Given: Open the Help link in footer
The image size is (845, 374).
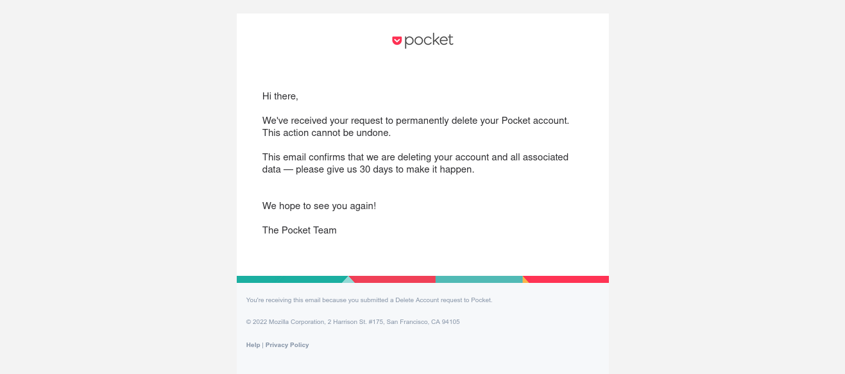Looking at the screenshot, I should [x=253, y=345].
